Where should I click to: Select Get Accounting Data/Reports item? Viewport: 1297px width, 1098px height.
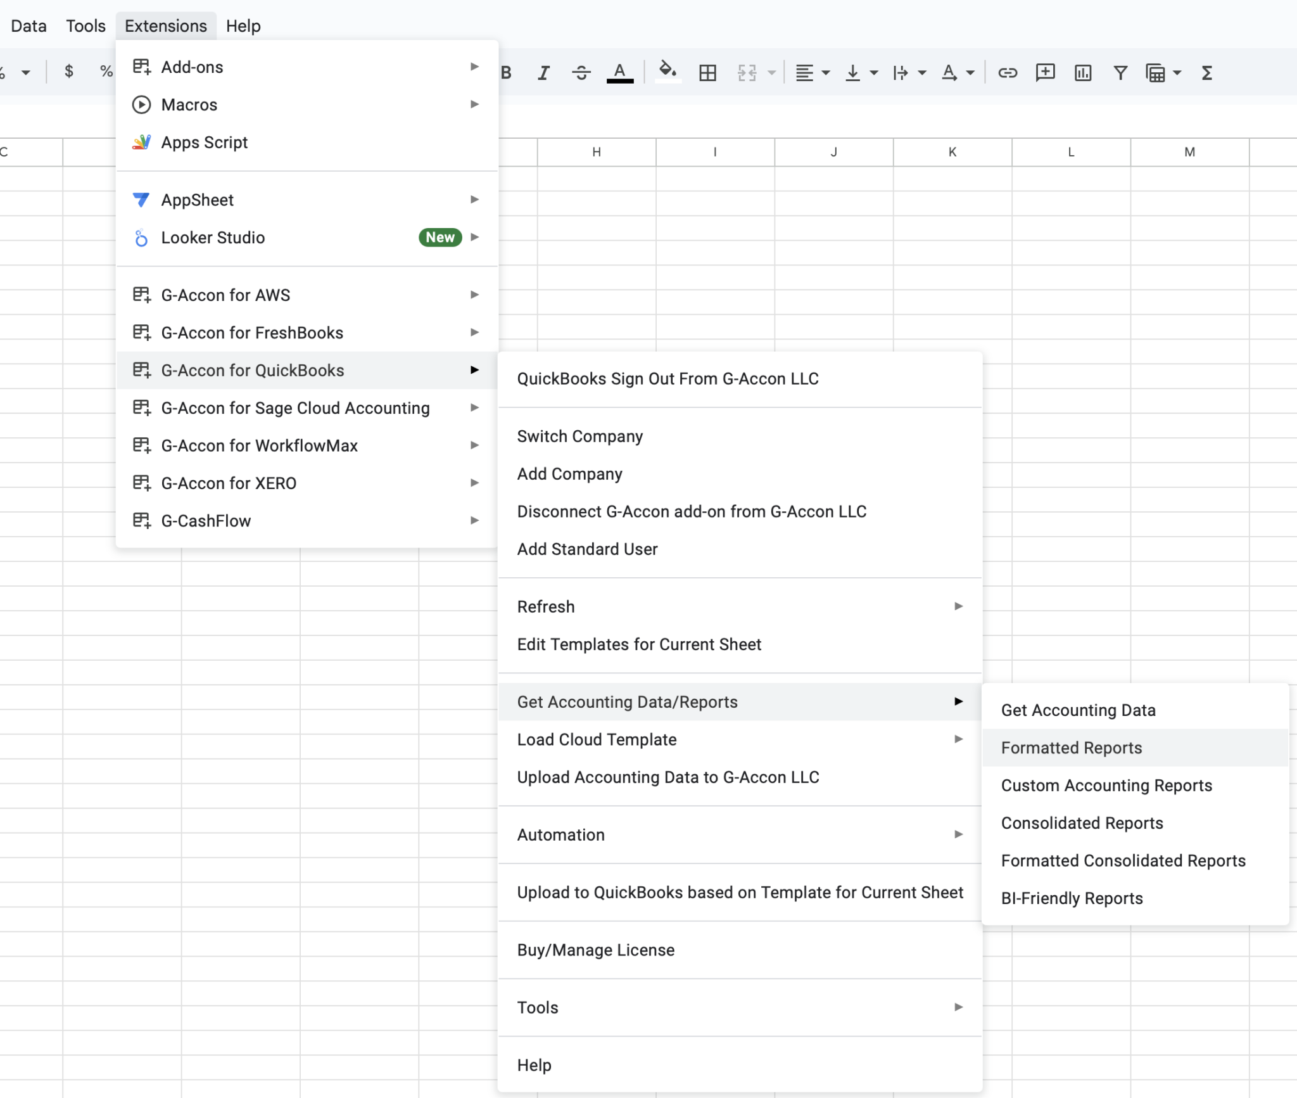740,701
